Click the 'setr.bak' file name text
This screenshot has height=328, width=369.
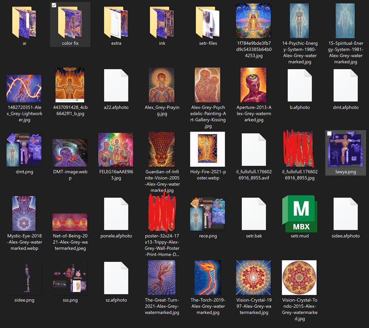[x=254, y=236]
